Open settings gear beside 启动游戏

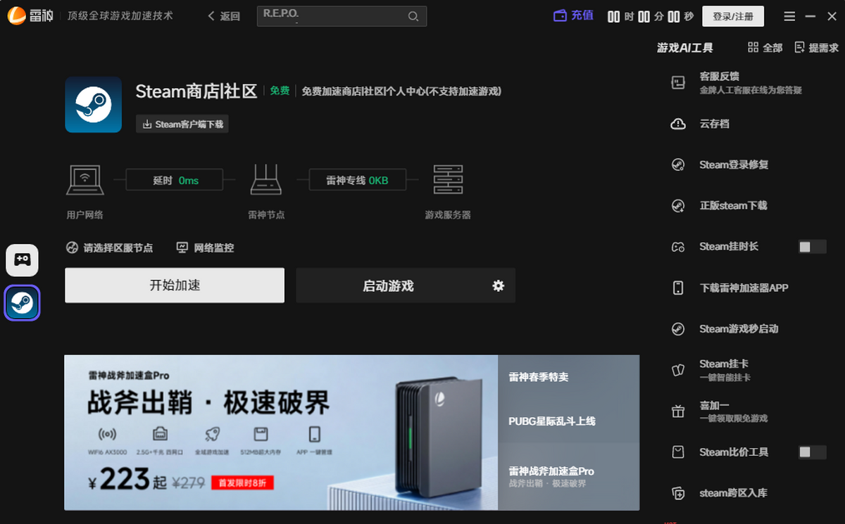click(499, 286)
